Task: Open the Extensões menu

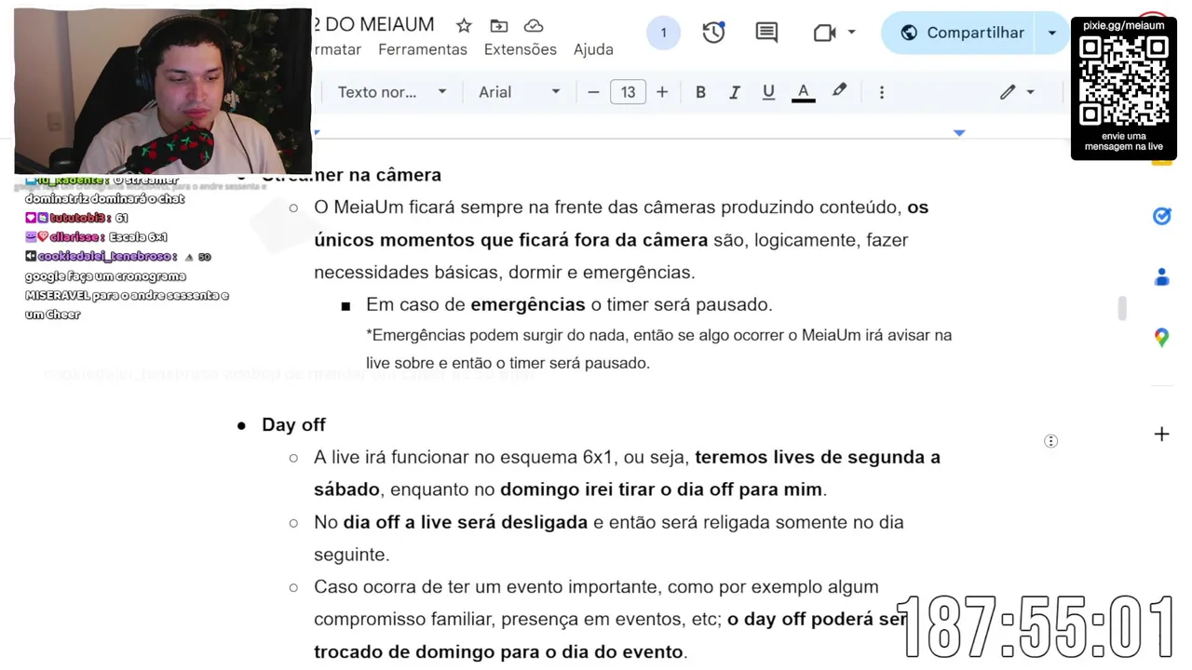Action: [521, 49]
